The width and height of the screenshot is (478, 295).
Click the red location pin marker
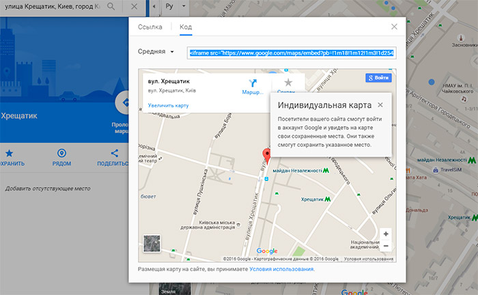[x=267, y=154]
